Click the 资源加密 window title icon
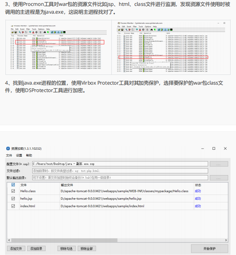The width and height of the screenshot is (236, 255). coord(8,148)
